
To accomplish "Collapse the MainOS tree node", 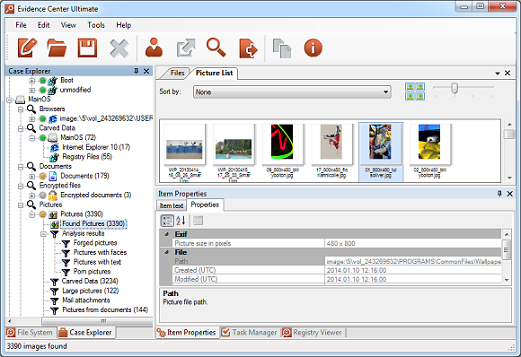I will [x=9, y=100].
